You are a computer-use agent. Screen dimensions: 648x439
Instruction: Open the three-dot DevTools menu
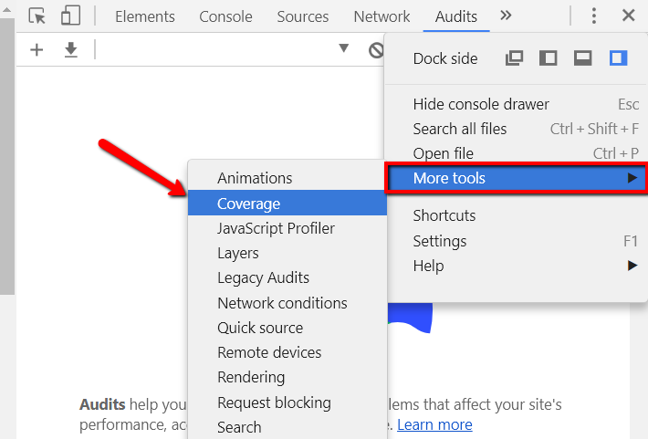tap(594, 16)
